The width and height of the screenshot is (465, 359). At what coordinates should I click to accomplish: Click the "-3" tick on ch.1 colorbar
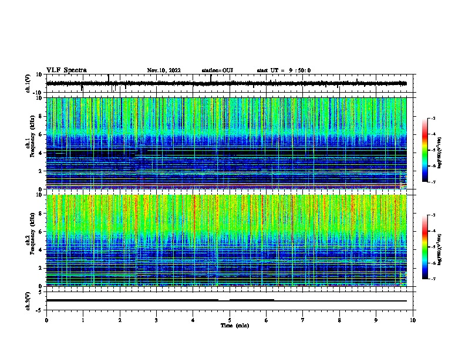coord(433,118)
